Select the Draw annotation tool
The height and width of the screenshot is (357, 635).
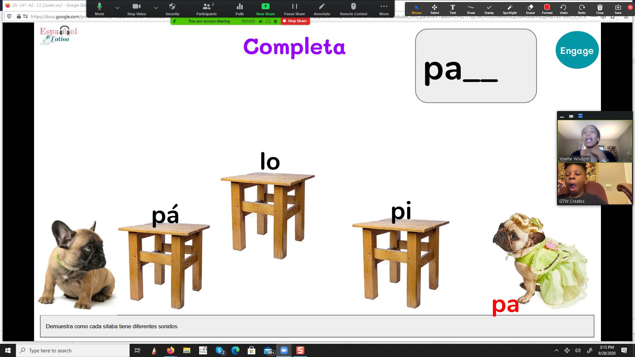(x=471, y=9)
